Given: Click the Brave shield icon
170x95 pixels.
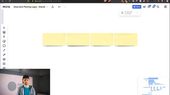Looking at the screenshot, I should [x=105, y=1].
